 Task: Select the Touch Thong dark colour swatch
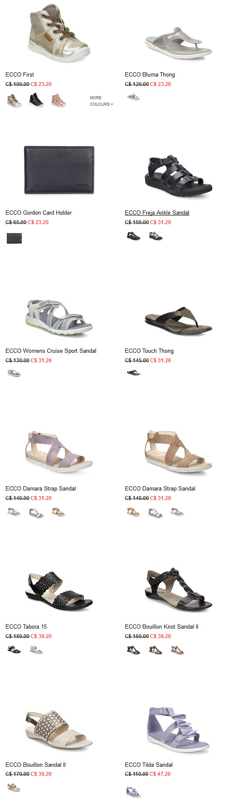coord(133,373)
